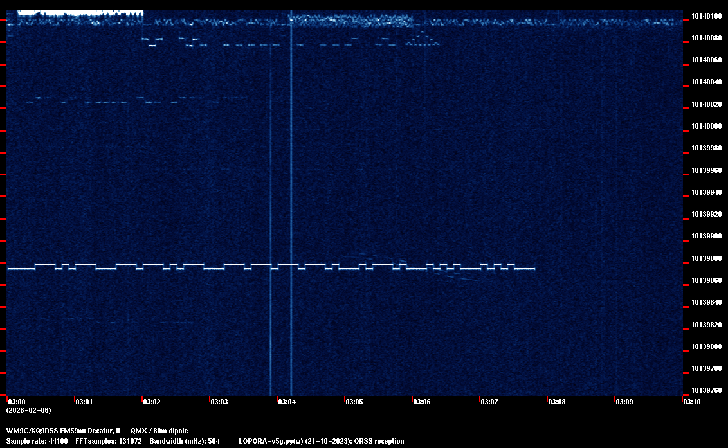The height and width of the screenshot is (448, 728).
Task: Click the Sample rate: 44100 text
Action: coord(37,441)
